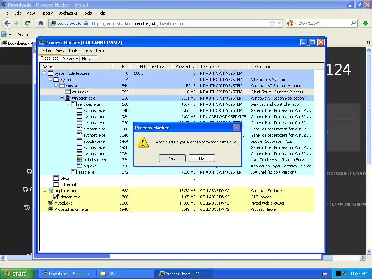The width and height of the screenshot is (372, 279).
Task: Activate Downloads - Process taskbar button
Action: (67, 274)
